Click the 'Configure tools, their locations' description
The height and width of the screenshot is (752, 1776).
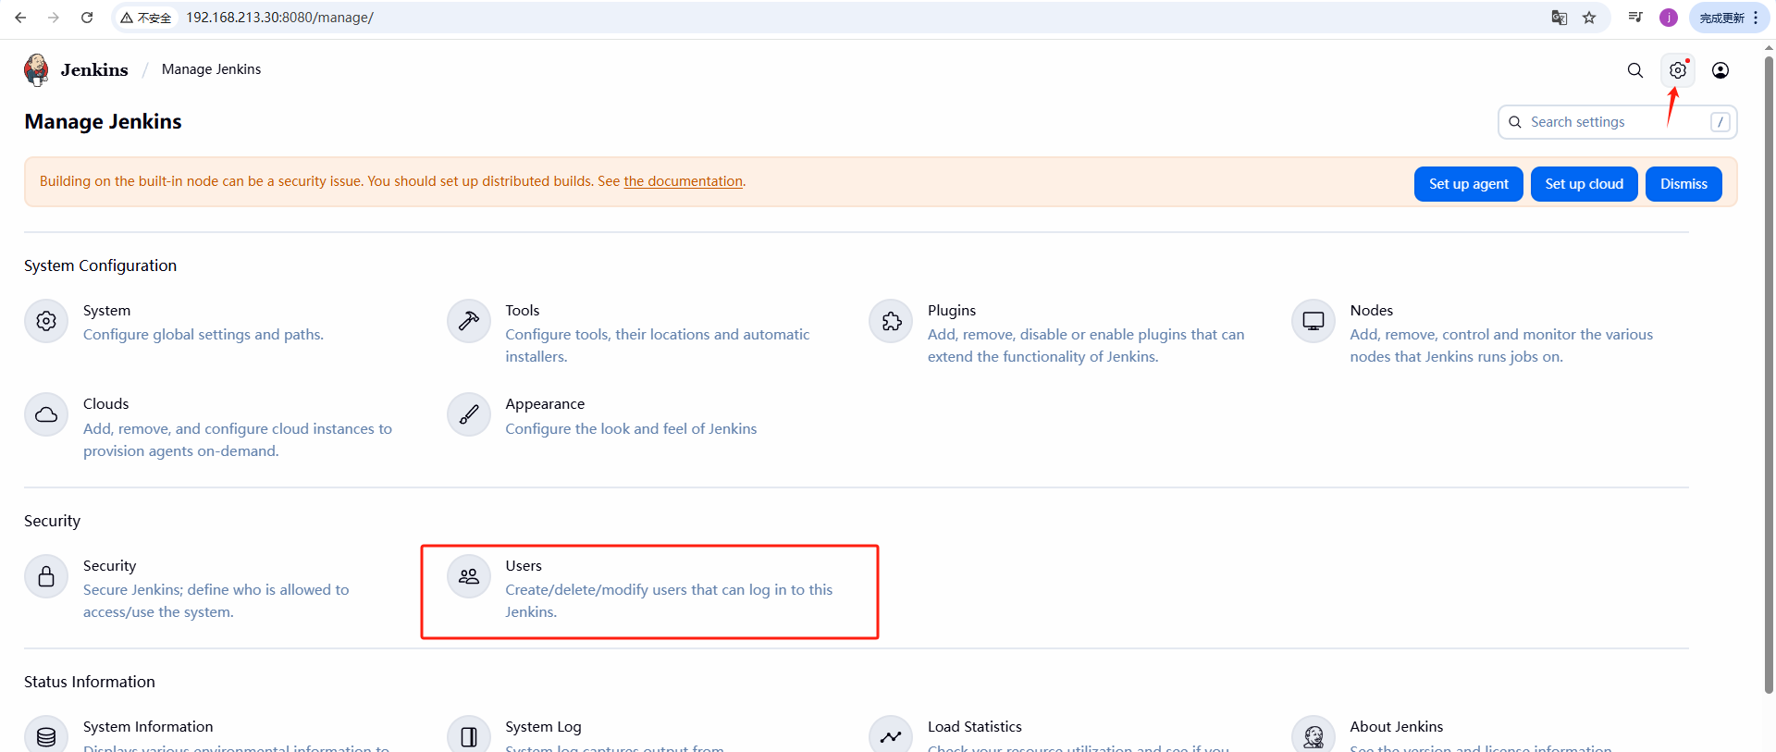coord(658,346)
